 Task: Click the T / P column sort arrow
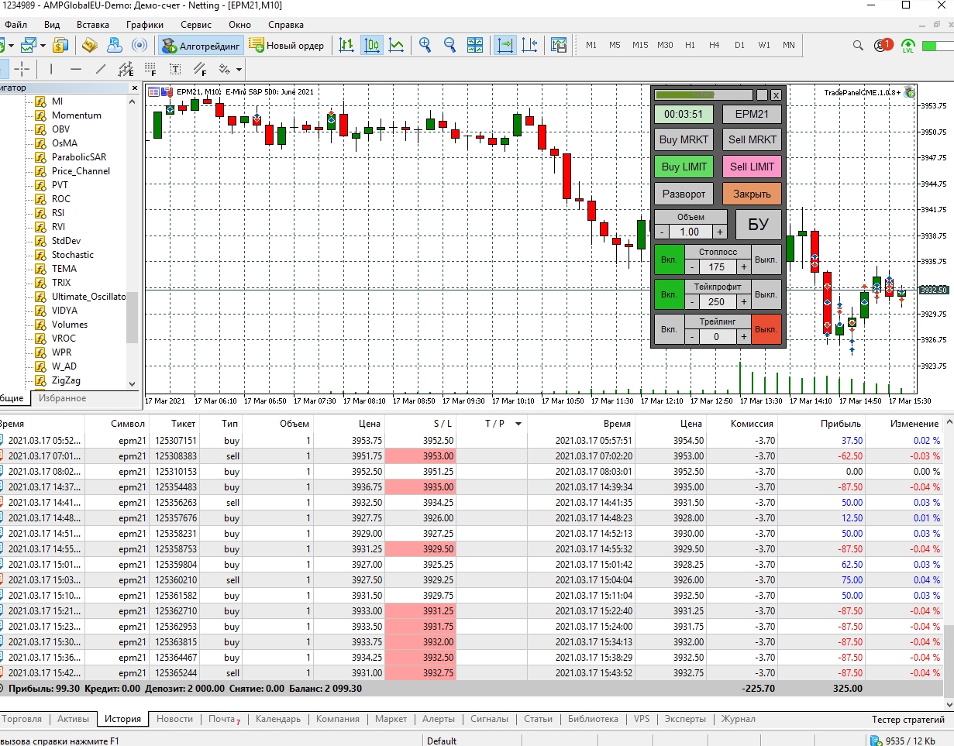(518, 424)
